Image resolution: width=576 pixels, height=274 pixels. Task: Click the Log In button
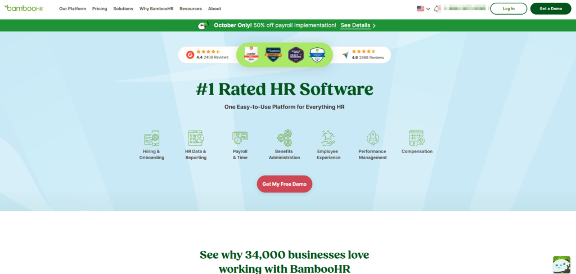[x=508, y=8]
